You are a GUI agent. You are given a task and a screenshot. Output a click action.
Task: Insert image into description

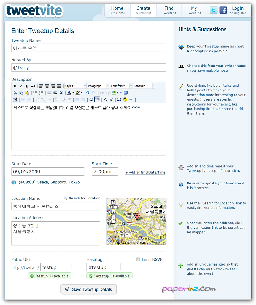(x=114, y=93)
